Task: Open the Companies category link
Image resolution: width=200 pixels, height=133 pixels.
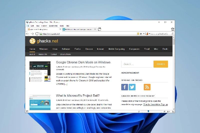Action: pos(134,49)
